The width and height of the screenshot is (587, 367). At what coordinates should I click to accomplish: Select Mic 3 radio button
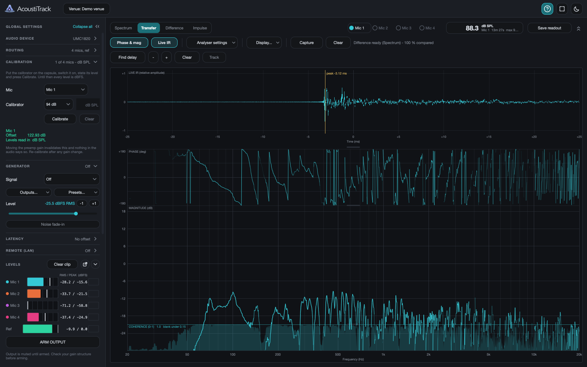[404, 28]
